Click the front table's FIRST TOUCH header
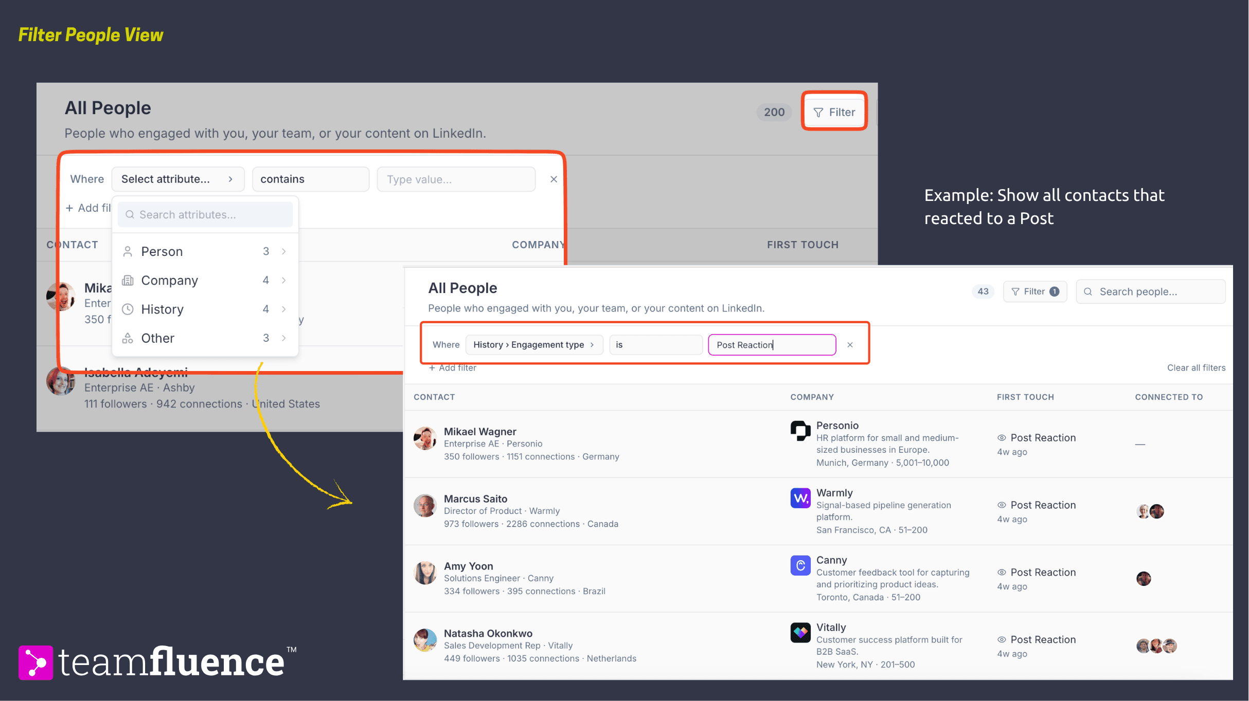The width and height of the screenshot is (1249, 701). [1025, 397]
